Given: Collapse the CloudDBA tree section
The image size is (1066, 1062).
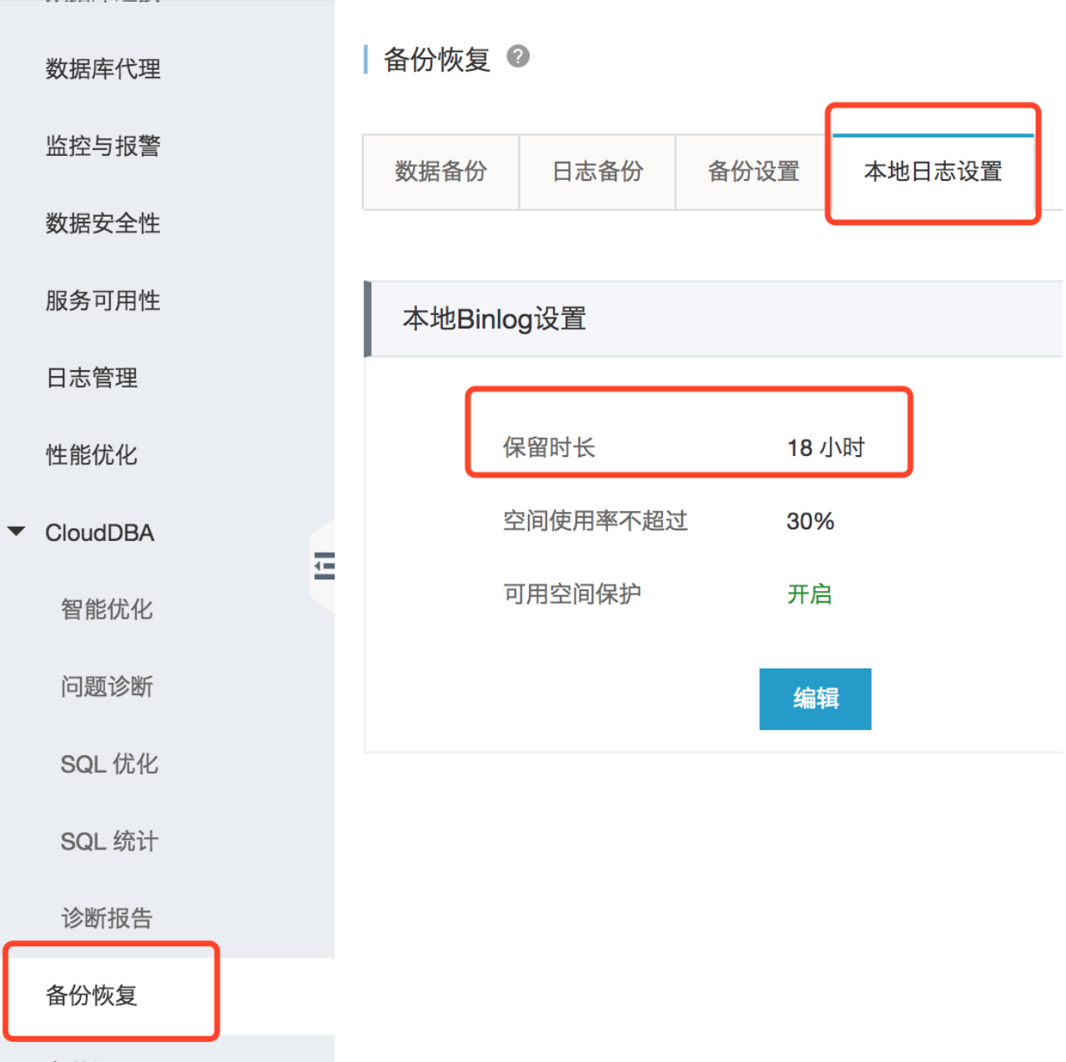Looking at the screenshot, I should coord(17,532).
